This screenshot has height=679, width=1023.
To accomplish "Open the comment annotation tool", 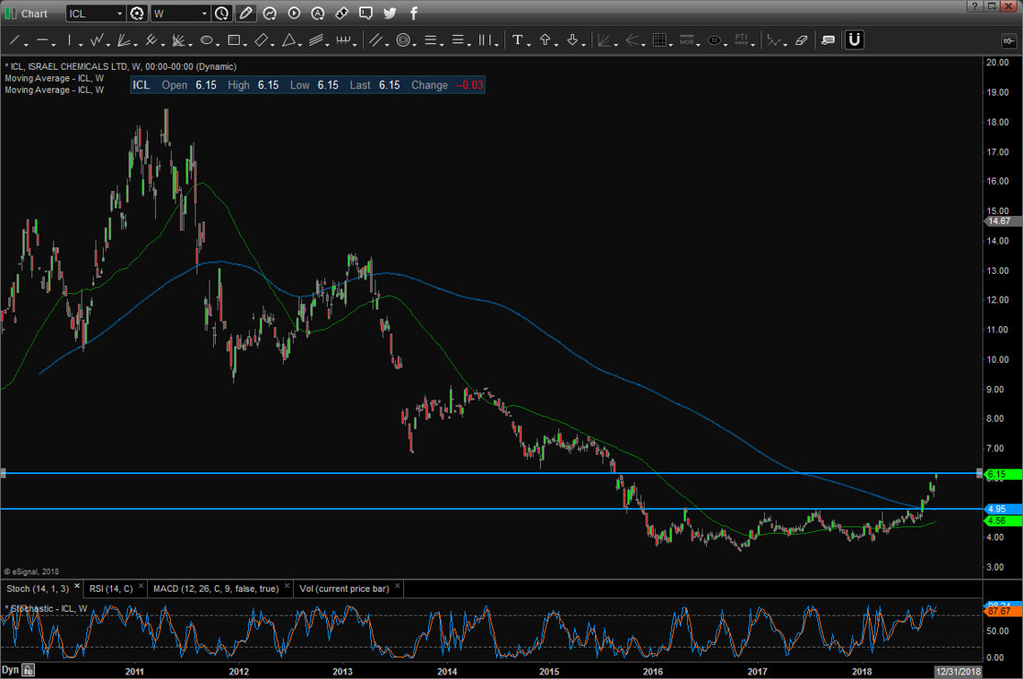I will (x=828, y=40).
